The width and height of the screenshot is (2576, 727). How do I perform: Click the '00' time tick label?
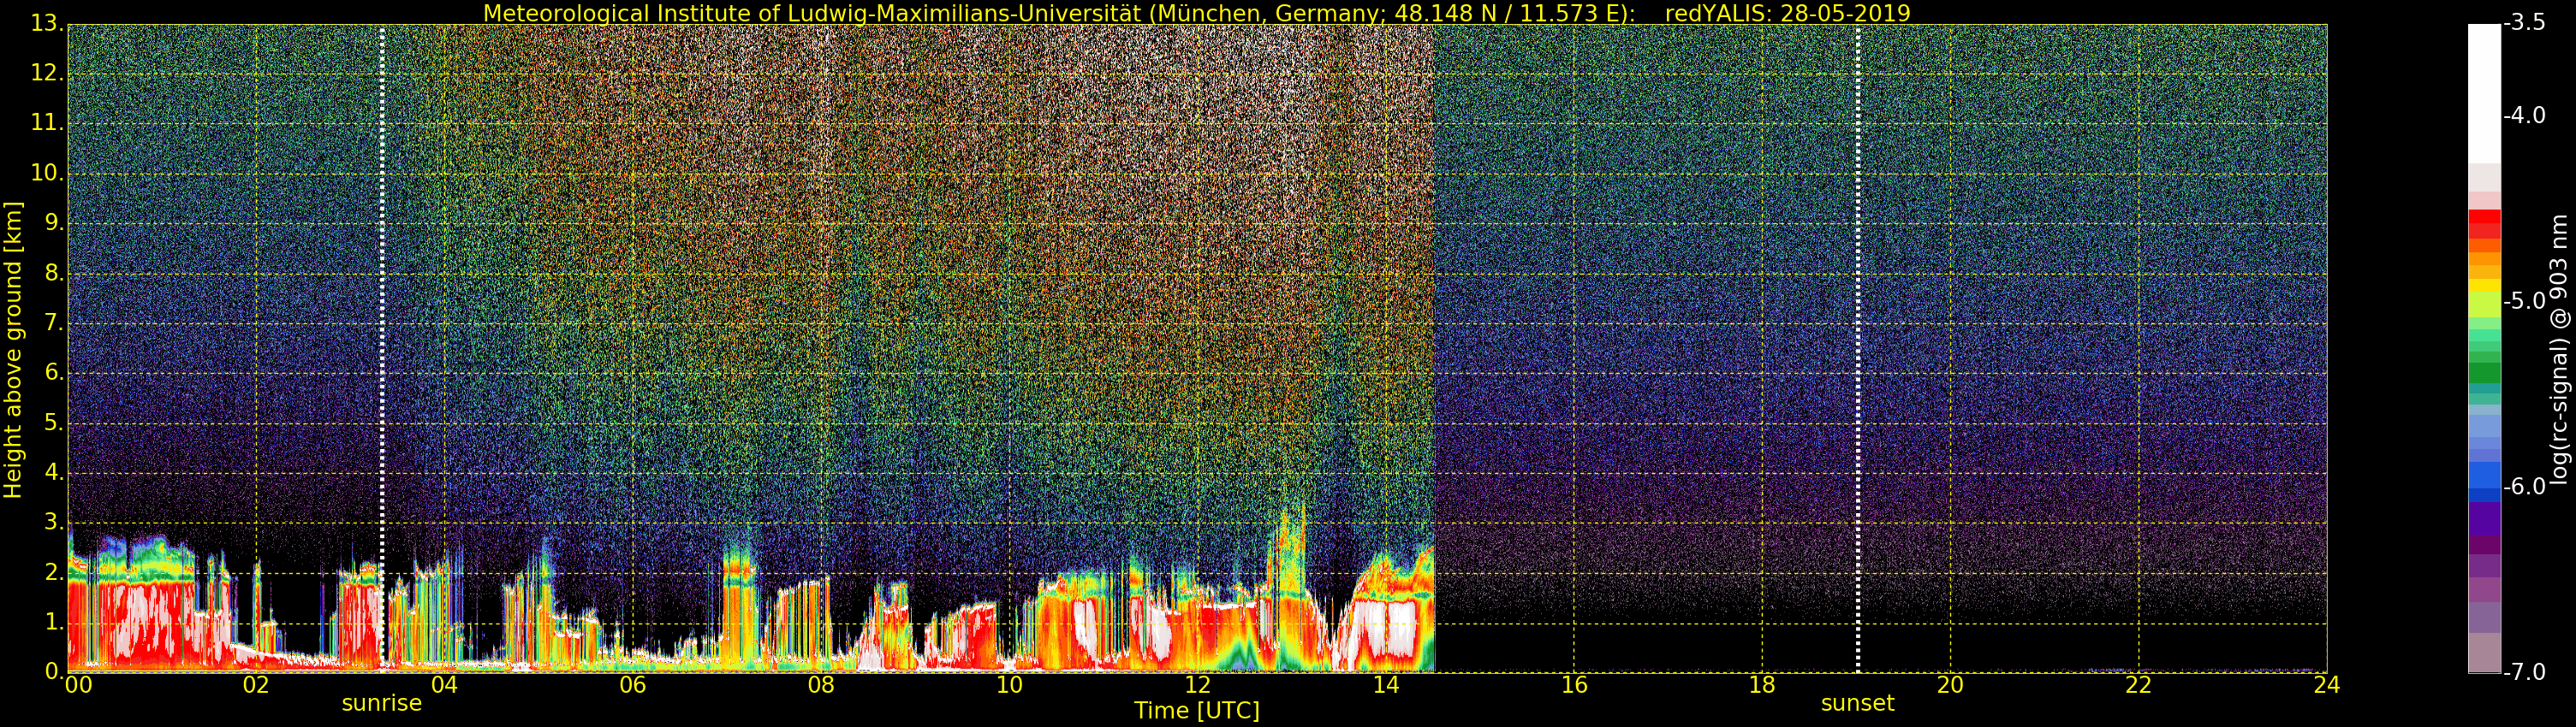[77, 684]
